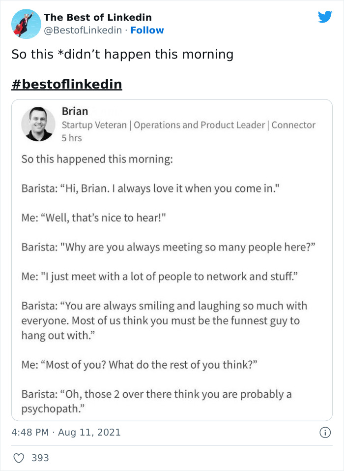The width and height of the screenshot is (344, 471).
Task: Click the Twitter bird logo
Action: point(325,16)
